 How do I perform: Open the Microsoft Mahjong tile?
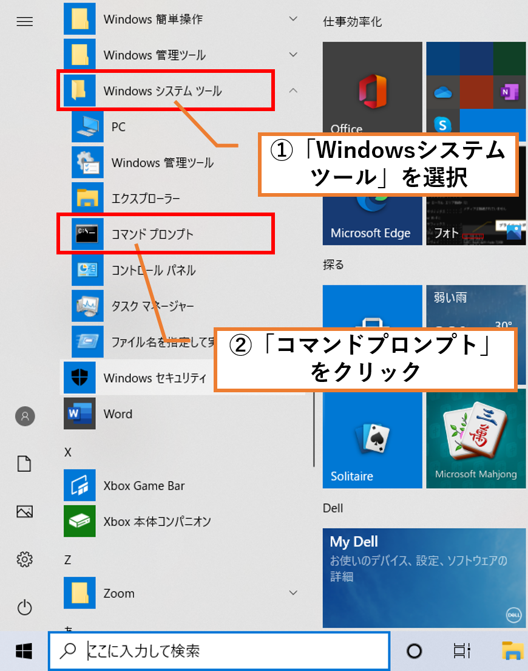[476, 440]
